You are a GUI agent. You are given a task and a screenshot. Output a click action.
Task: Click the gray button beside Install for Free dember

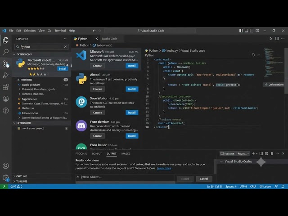click(97, 136)
